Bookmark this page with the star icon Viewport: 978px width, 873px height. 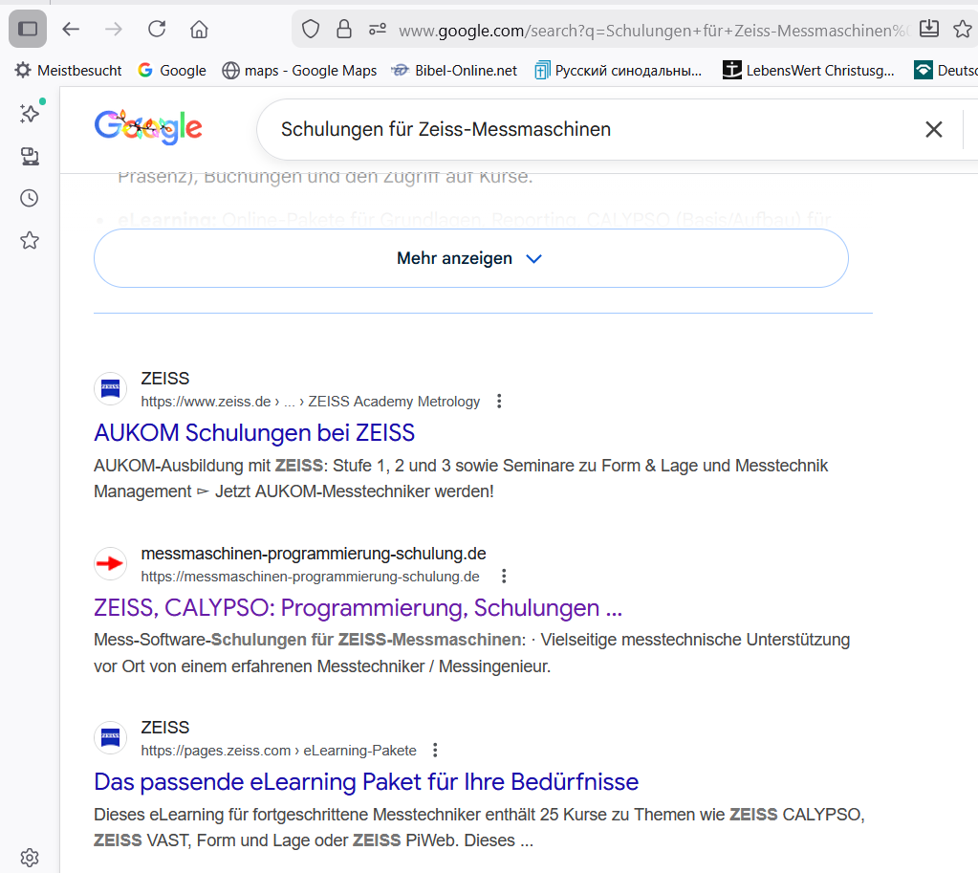coord(962,30)
